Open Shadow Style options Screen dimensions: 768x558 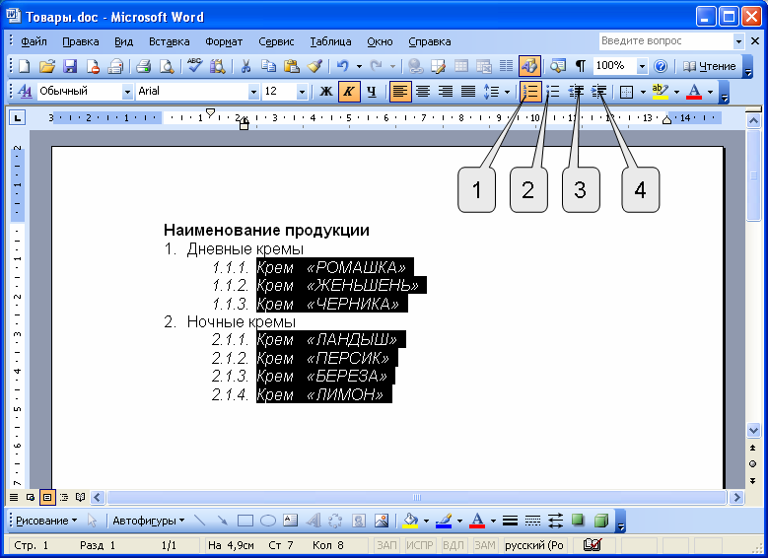[578, 521]
